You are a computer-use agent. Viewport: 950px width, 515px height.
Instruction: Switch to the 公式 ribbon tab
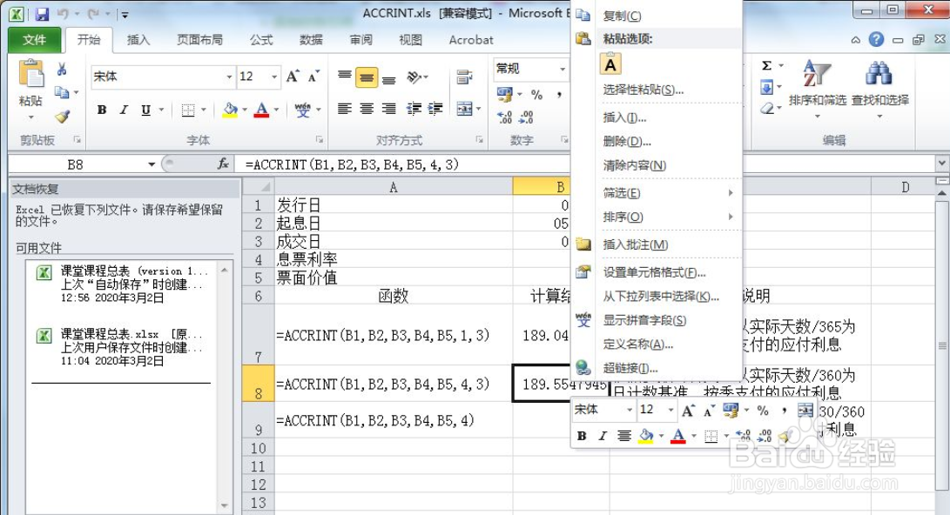pos(261,40)
